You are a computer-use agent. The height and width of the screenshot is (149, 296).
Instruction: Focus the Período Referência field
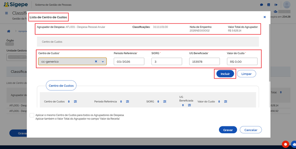[129, 62]
